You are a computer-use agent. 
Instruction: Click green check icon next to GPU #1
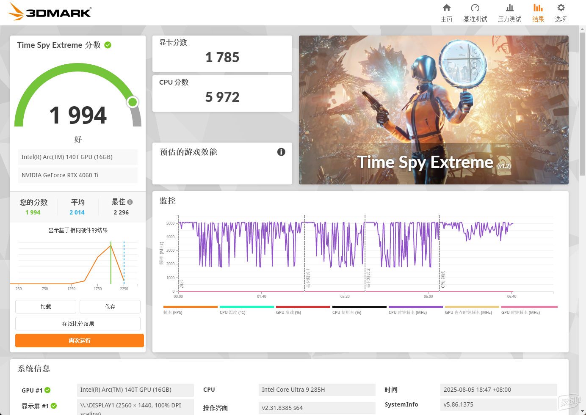[x=47, y=390]
